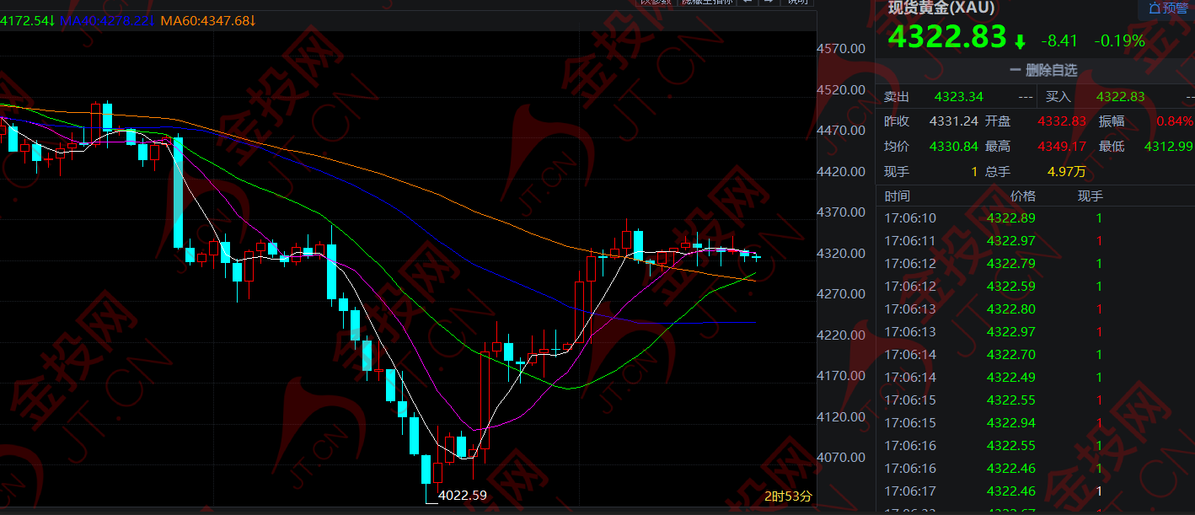Select the trade row priced 4322.49
Viewport: 1195px width, 515px height.
(x=1036, y=378)
